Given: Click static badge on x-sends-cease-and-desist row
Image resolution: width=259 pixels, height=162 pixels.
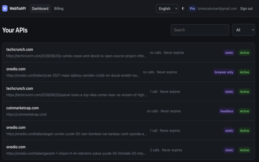Looking at the screenshot, I should (x=229, y=53).
